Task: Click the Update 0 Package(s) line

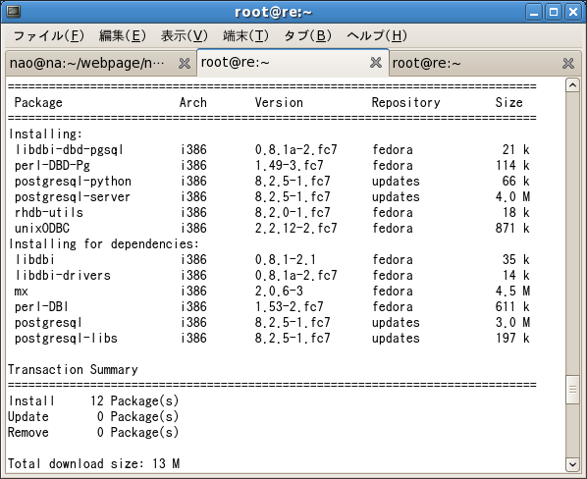Action: 93,417
